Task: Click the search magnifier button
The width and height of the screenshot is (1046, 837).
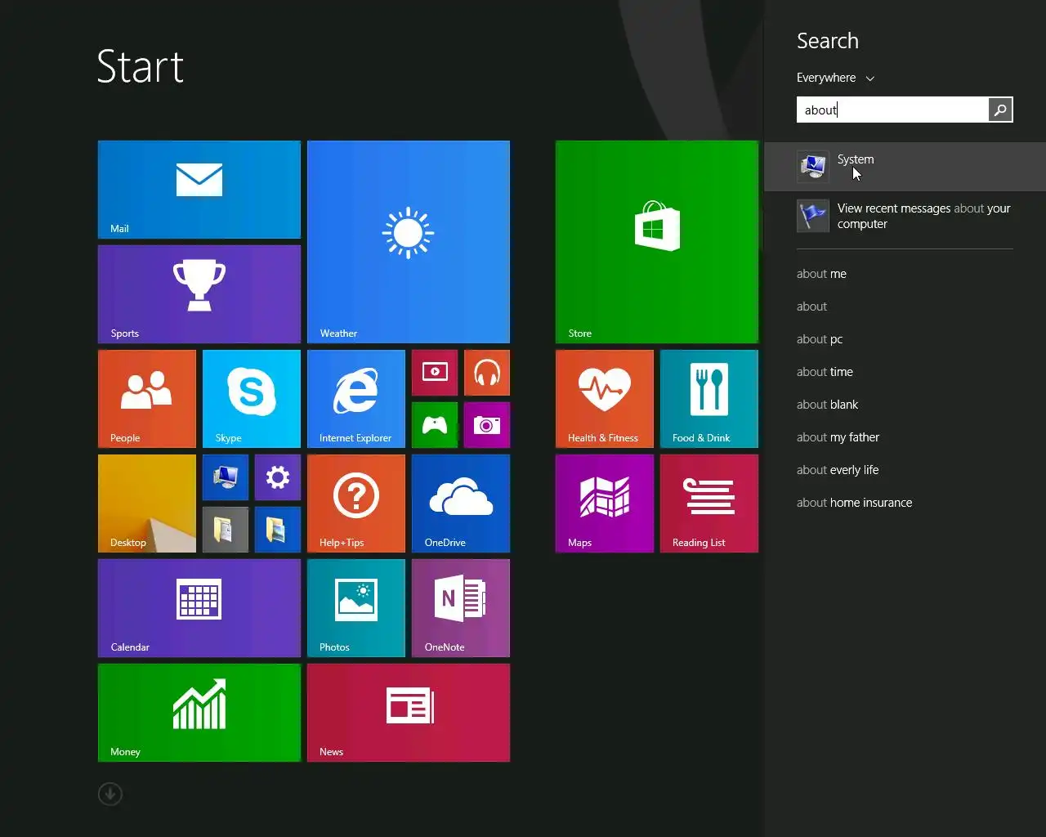Action: tap(1000, 110)
